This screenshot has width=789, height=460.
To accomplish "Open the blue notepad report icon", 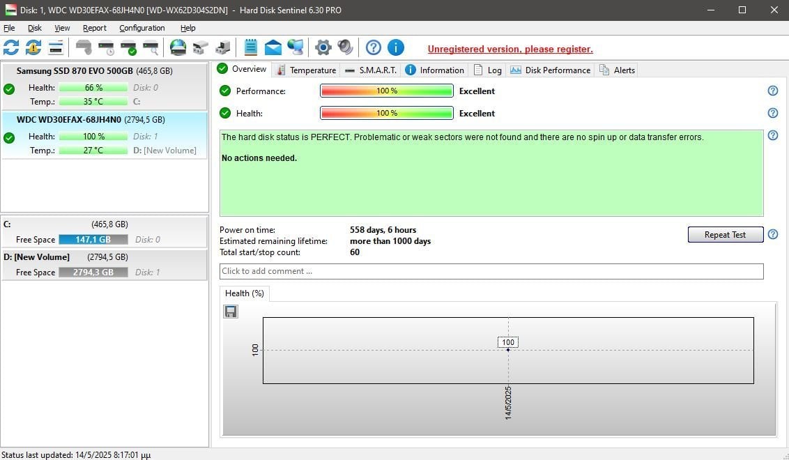I will pyautogui.click(x=251, y=47).
